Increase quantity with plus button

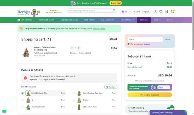click(79, 48)
